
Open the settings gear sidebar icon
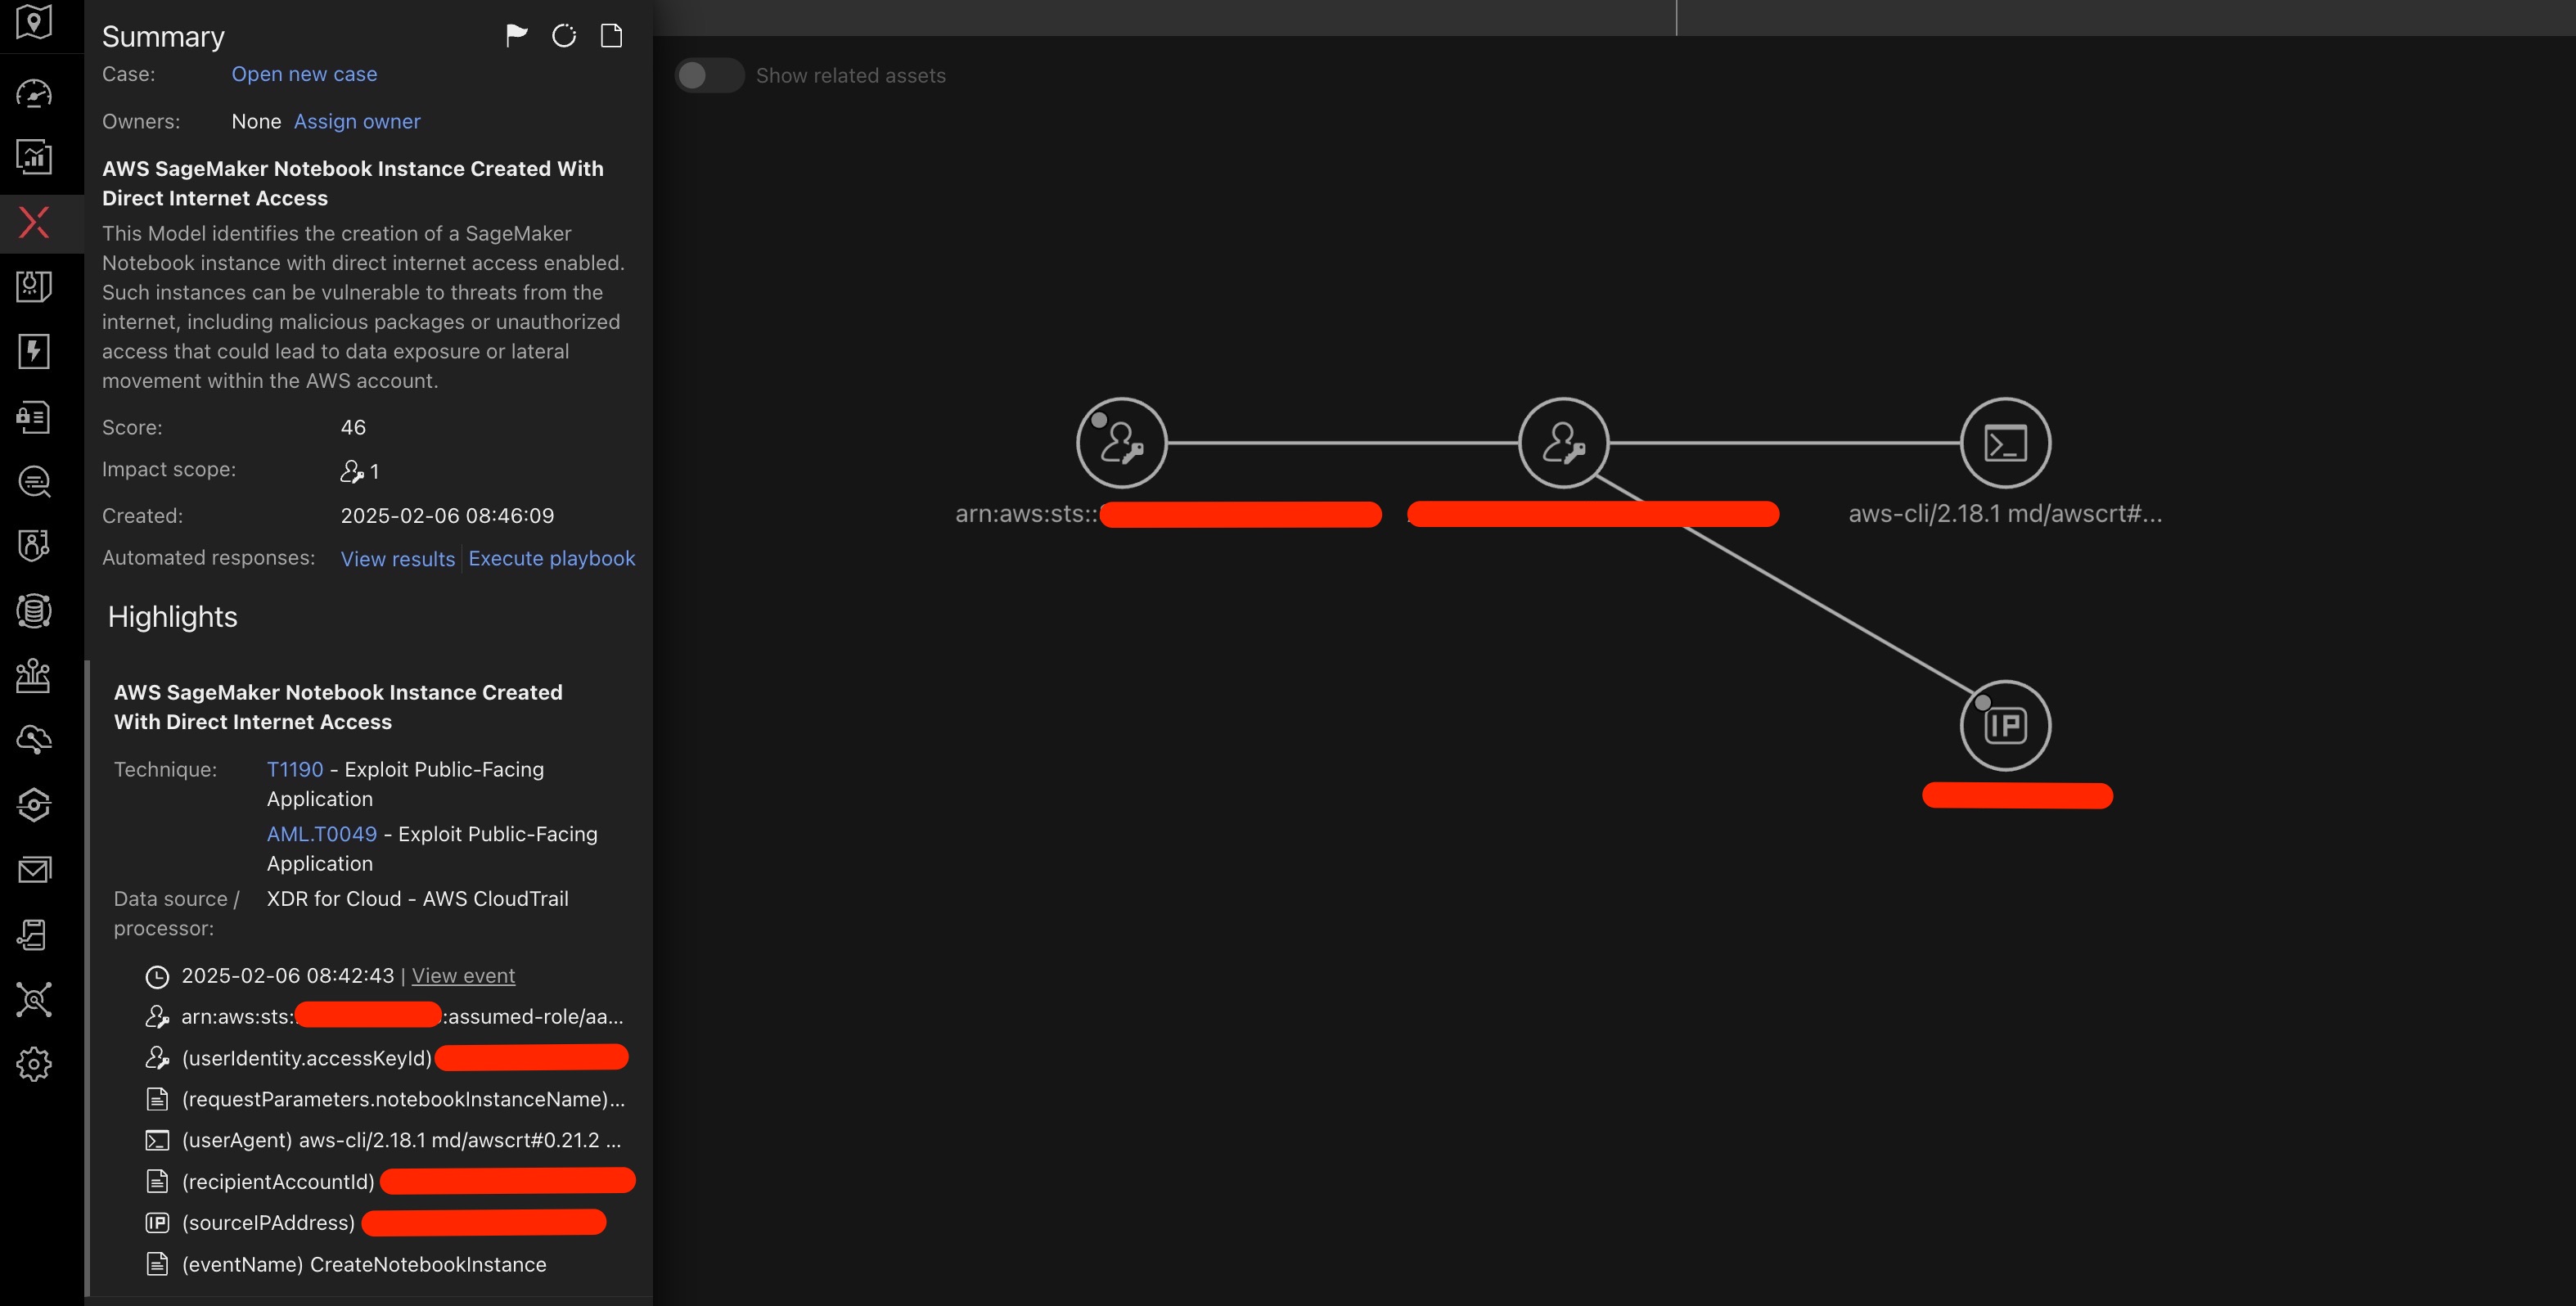[34, 1064]
